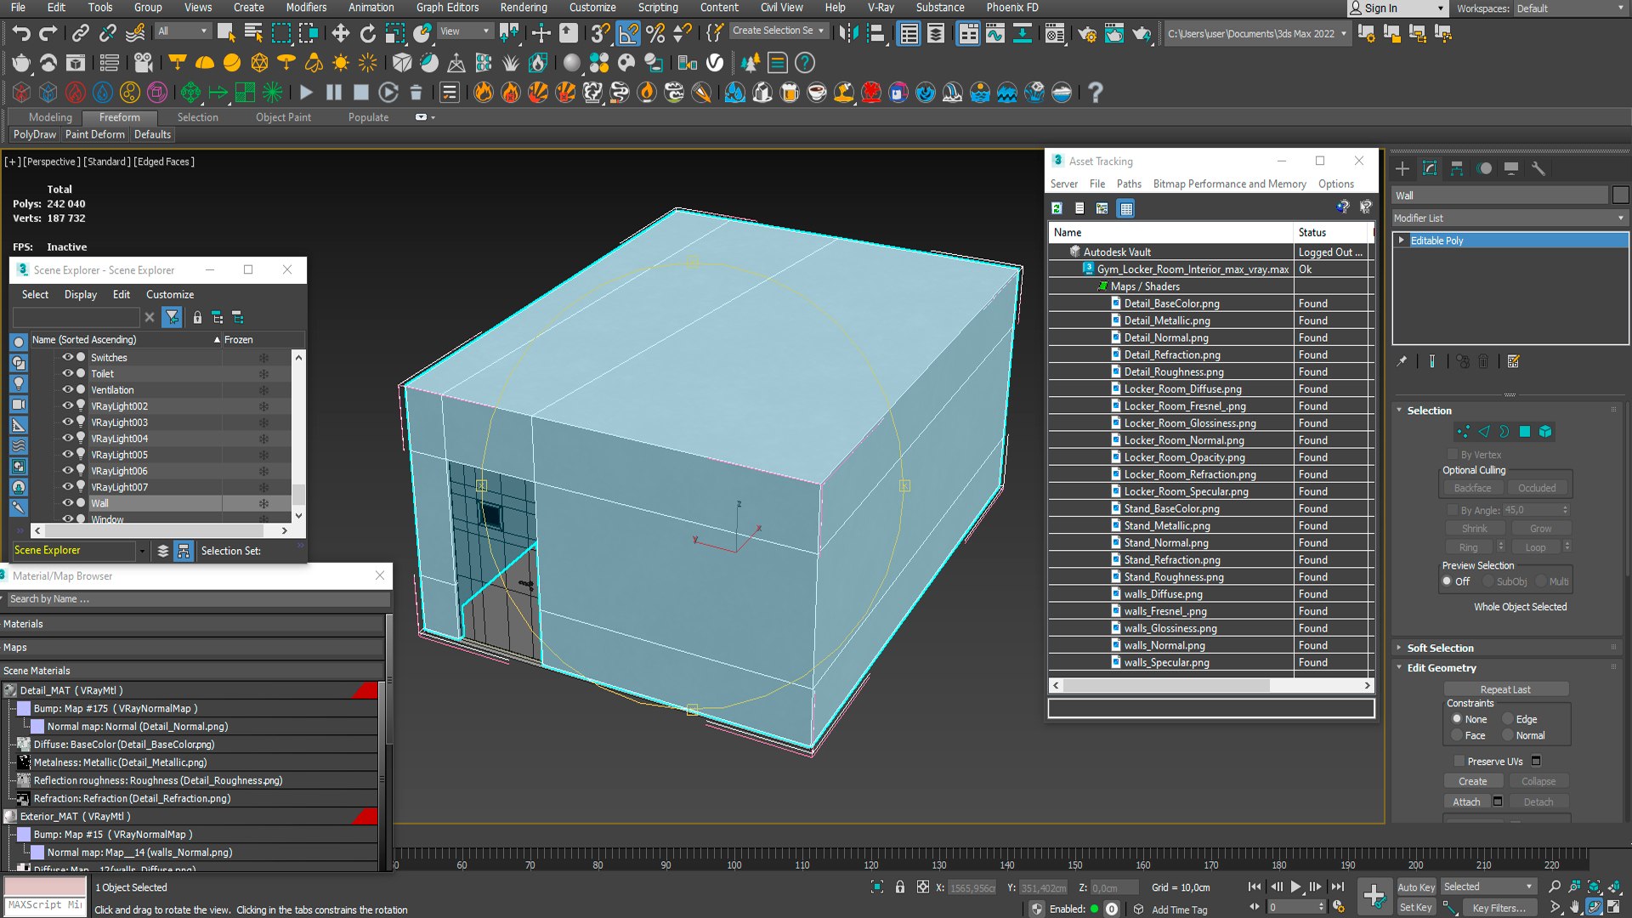The width and height of the screenshot is (1632, 918).
Task: Open the Create Selection Set dropdown
Action: tap(778, 31)
